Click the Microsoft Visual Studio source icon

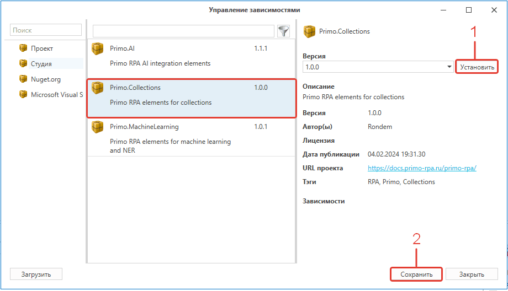pos(23,94)
